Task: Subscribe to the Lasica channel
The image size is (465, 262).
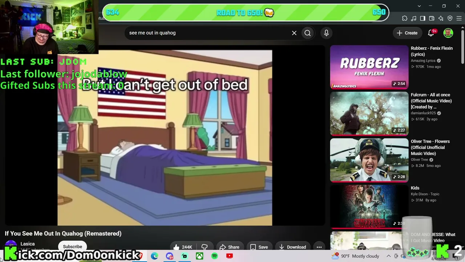Action: (x=72, y=246)
